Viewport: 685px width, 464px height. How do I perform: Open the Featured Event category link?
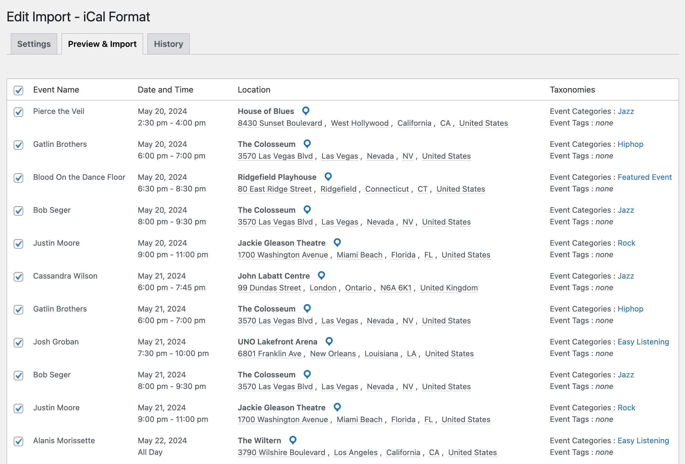pyautogui.click(x=644, y=177)
